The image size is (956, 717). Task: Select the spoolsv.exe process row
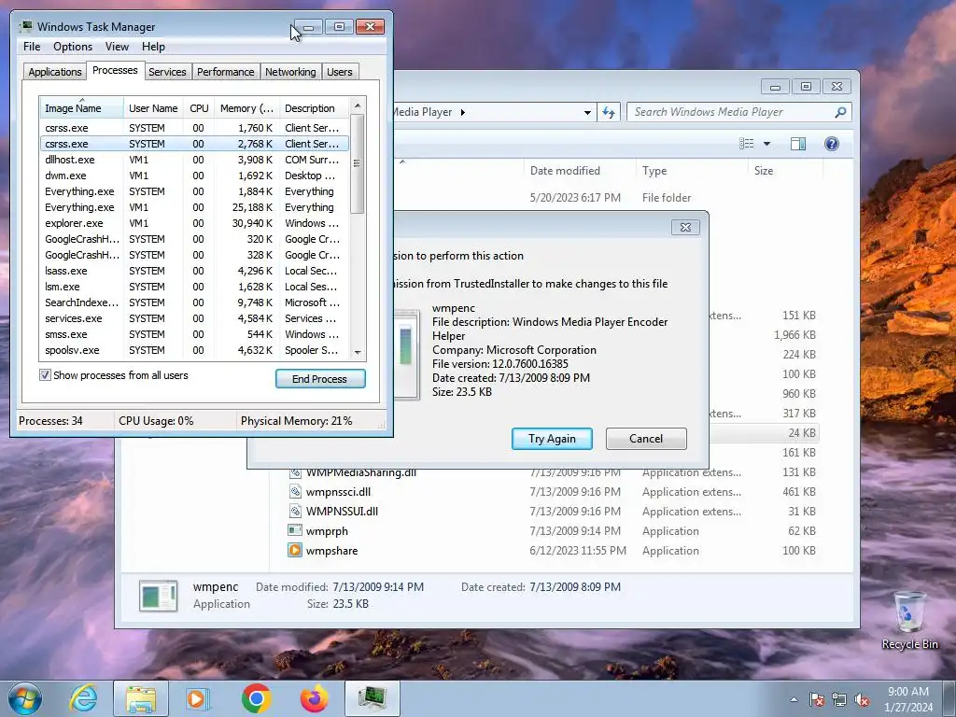click(x=194, y=350)
